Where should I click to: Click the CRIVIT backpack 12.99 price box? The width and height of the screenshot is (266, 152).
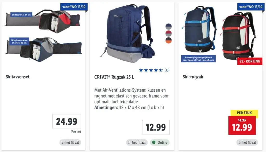point(156,127)
